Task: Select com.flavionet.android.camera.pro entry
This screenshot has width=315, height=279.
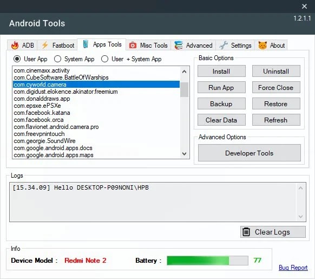Action: tap(96, 127)
